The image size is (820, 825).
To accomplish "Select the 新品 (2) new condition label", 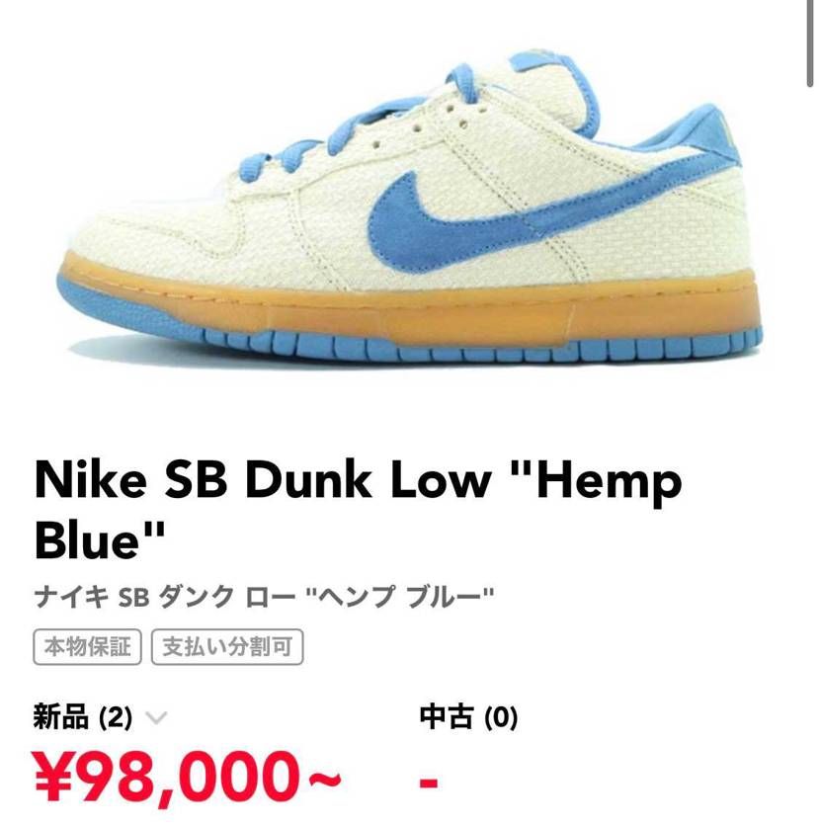I will point(83,716).
